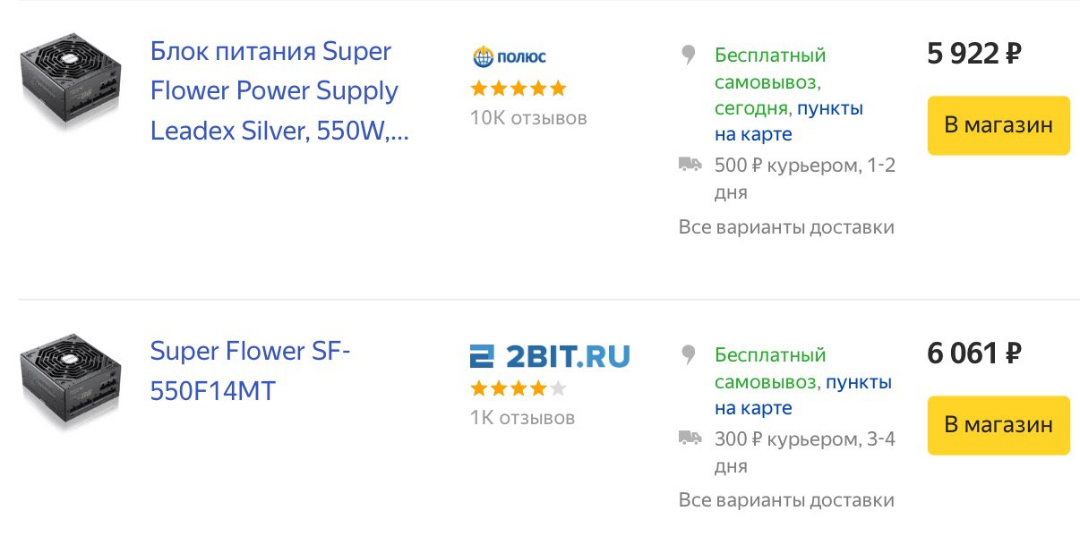
Task: Open the Полюс store logo
Action: [509, 57]
